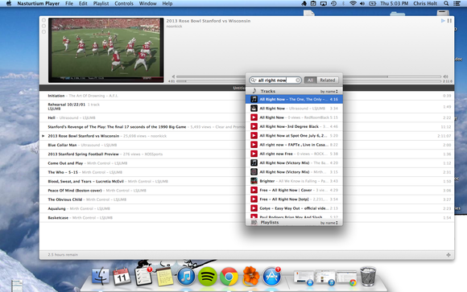Pause playback with the pause button
467x292 pixels.
(449, 21)
